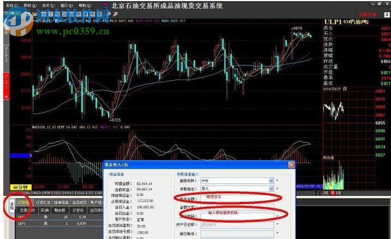Click the 客户状态 value 正常
Viewport: 391px width, 239px height.
click(x=140, y=220)
